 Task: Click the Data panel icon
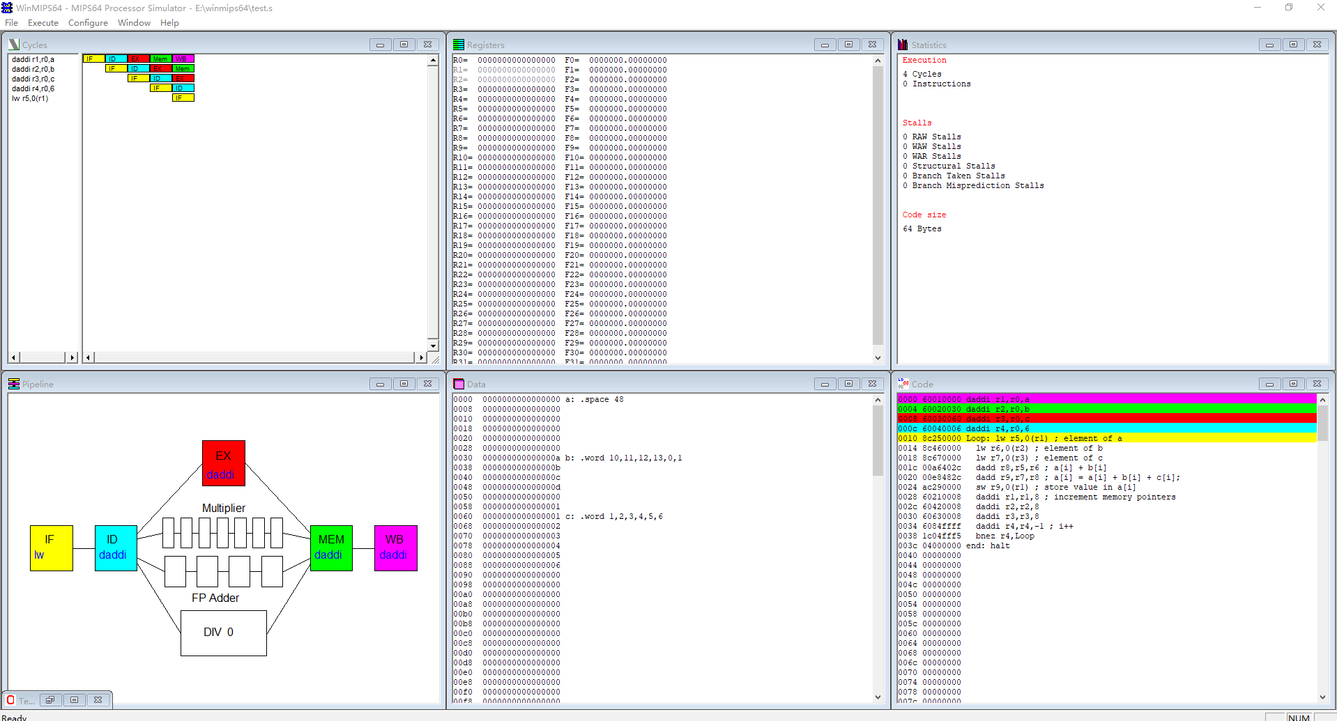point(459,384)
